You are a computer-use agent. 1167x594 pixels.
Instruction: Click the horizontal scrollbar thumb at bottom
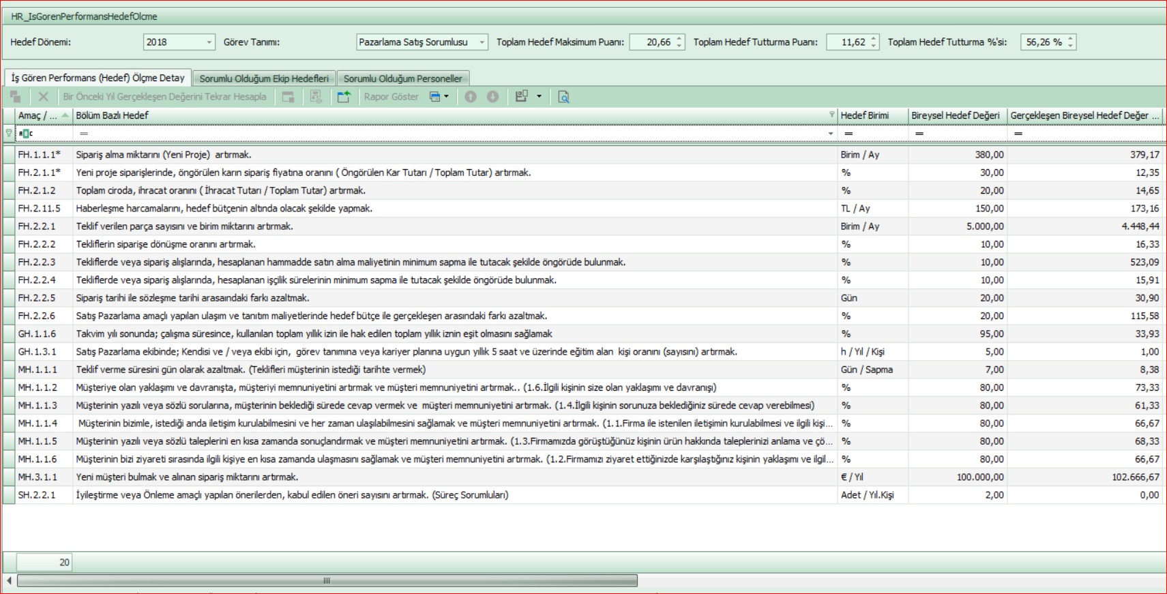pyautogui.click(x=327, y=581)
